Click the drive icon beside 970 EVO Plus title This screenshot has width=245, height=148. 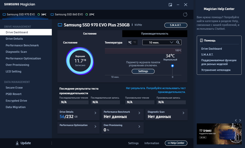tap(60, 25)
